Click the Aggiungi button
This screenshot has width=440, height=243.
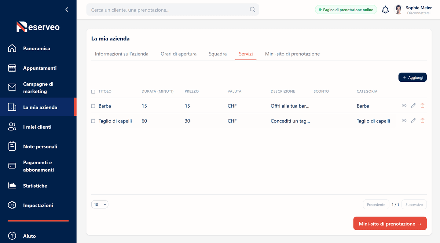(x=412, y=77)
